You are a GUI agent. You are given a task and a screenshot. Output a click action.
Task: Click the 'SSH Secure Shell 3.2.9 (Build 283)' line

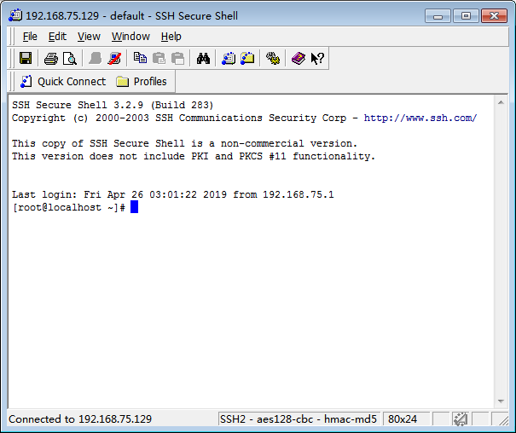(x=113, y=105)
